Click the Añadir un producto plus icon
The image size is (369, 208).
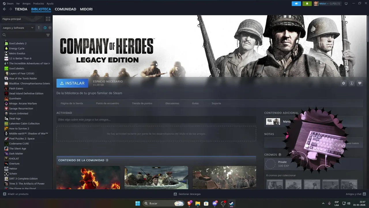pos(4,194)
